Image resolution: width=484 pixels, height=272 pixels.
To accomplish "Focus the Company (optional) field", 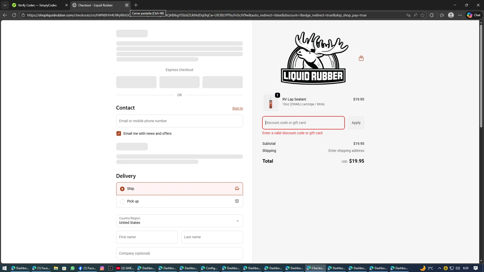I will 179,253.
